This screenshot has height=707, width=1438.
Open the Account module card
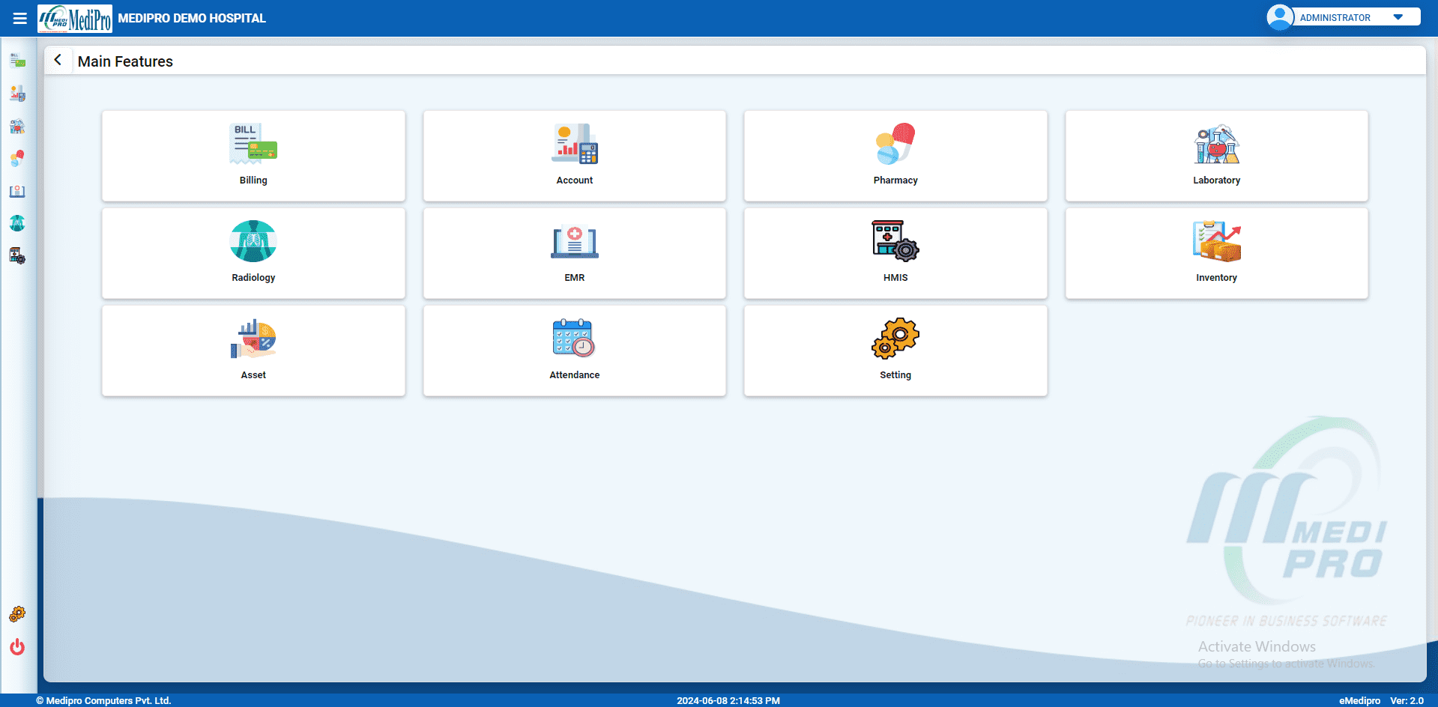tap(574, 156)
